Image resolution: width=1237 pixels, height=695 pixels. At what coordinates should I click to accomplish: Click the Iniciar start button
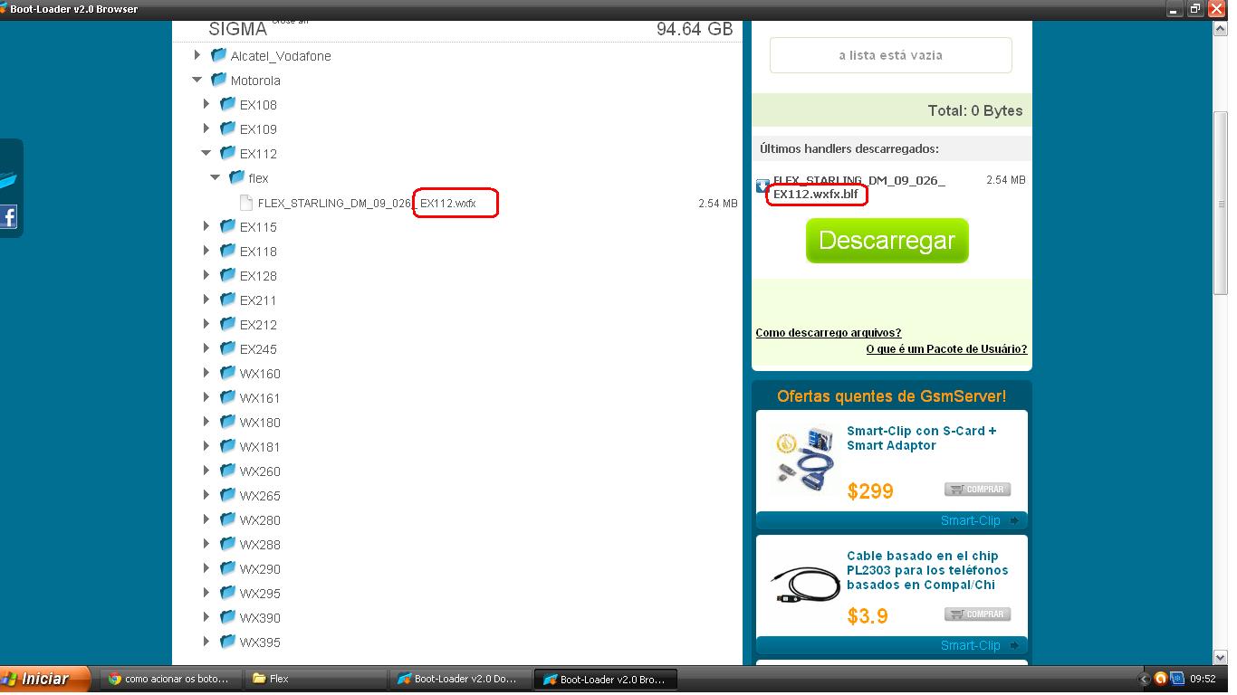[x=45, y=679]
